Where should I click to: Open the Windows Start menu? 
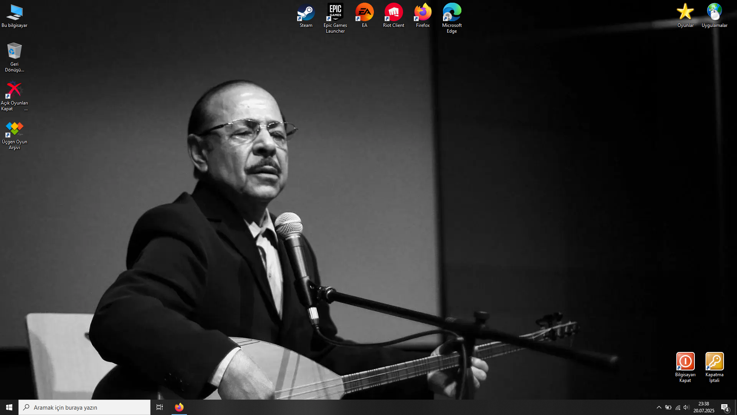[9, 407]
